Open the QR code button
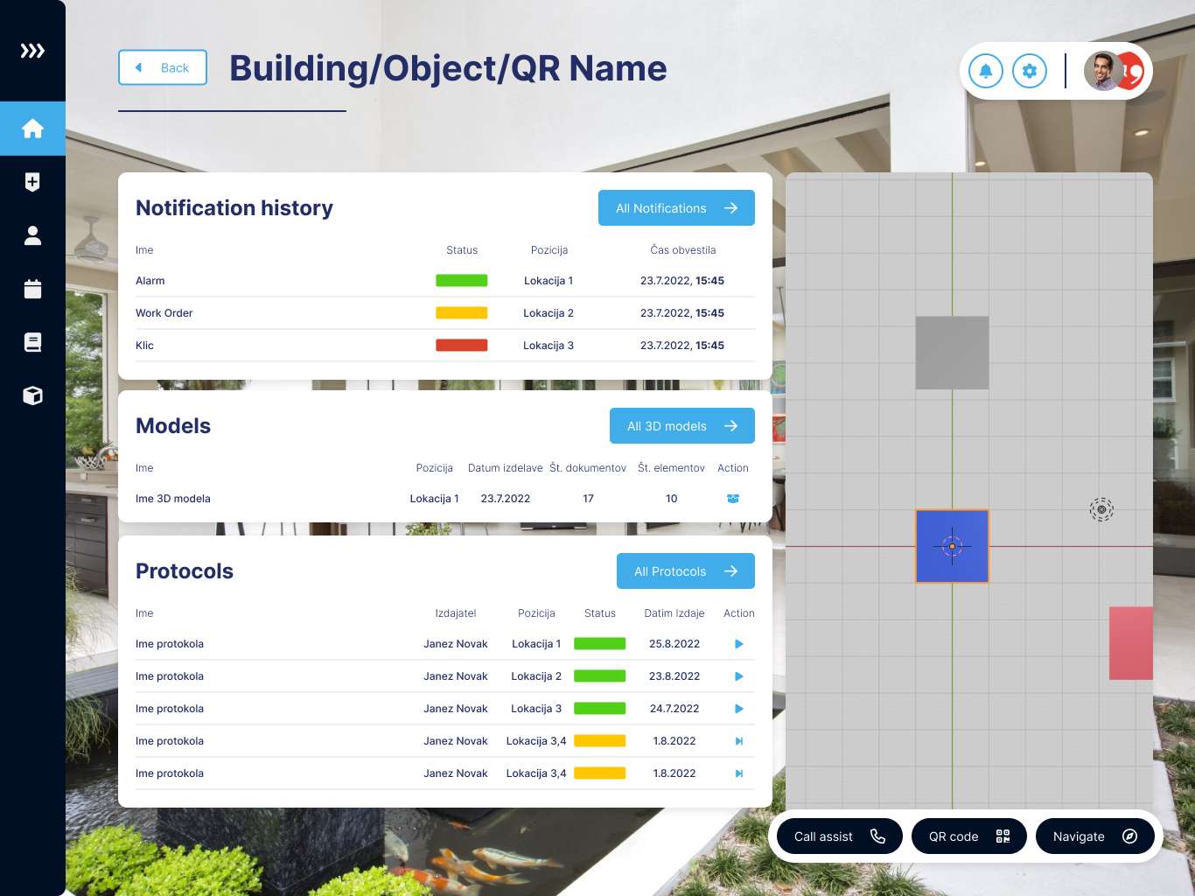The width and height of the screenshot is (1195, 896). (968, 836)
